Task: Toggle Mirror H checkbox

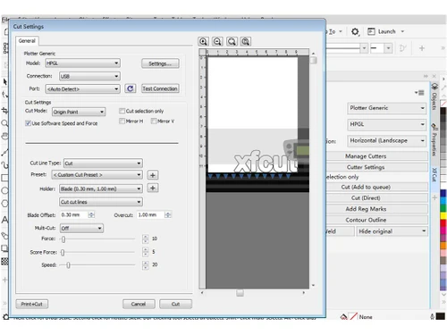Action: point(122,121)
